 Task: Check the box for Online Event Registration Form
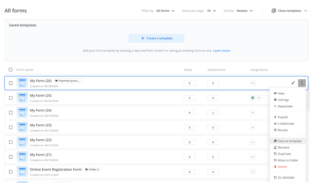11,172
